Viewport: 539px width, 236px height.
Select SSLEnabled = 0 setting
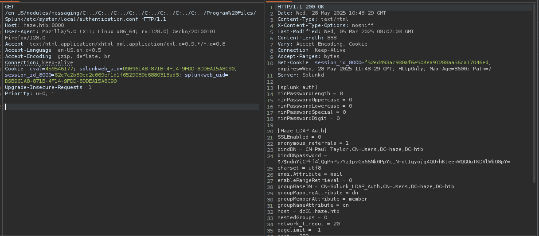(299, 137)
